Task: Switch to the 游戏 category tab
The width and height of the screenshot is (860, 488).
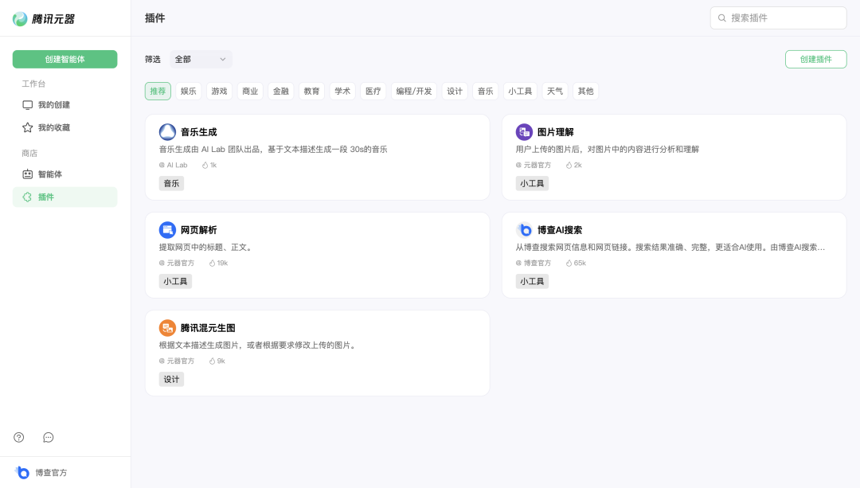Action: pyautogui.click(x=220, y=91)
